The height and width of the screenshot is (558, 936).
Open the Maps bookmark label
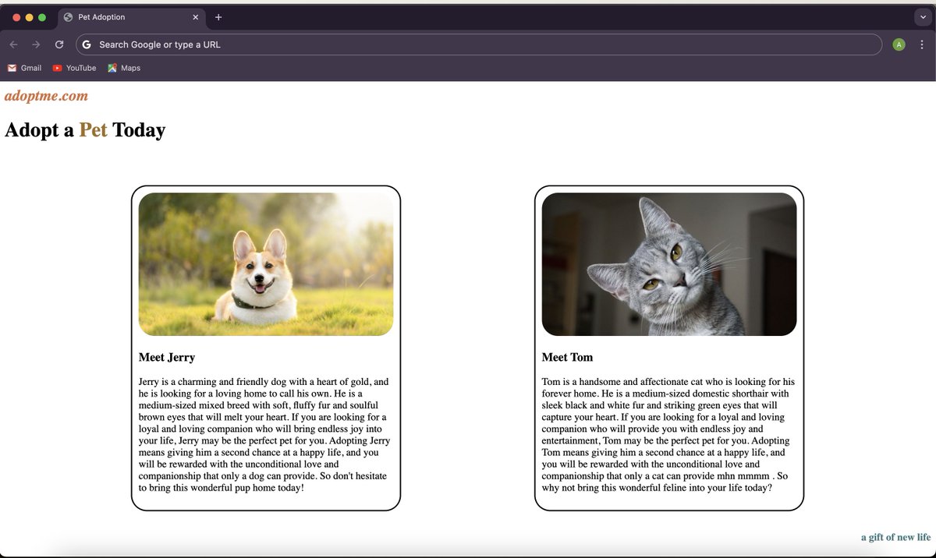[x=130, y=68]
